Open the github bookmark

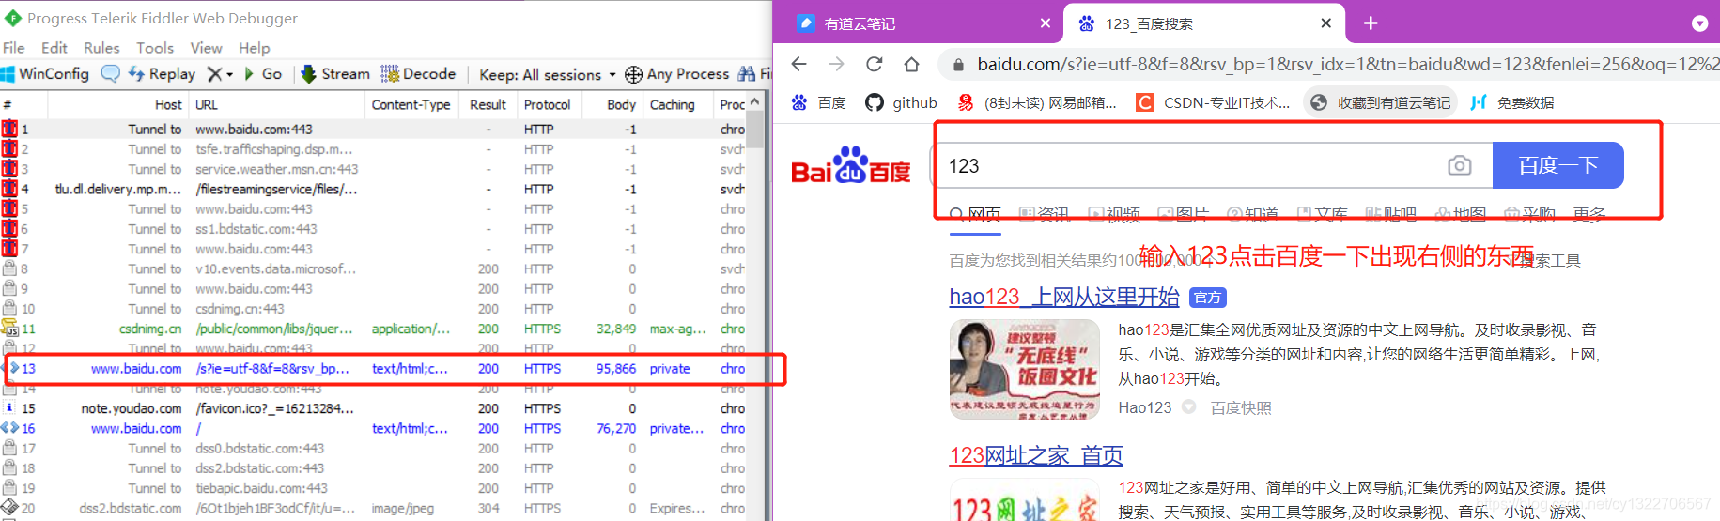[902, 102]
